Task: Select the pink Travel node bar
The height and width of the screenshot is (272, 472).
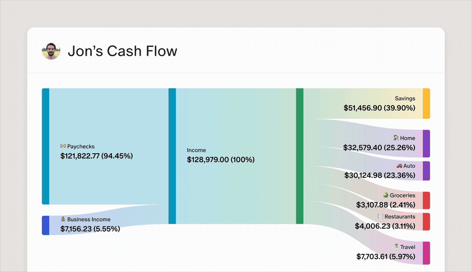Action: tap(426, 253)
